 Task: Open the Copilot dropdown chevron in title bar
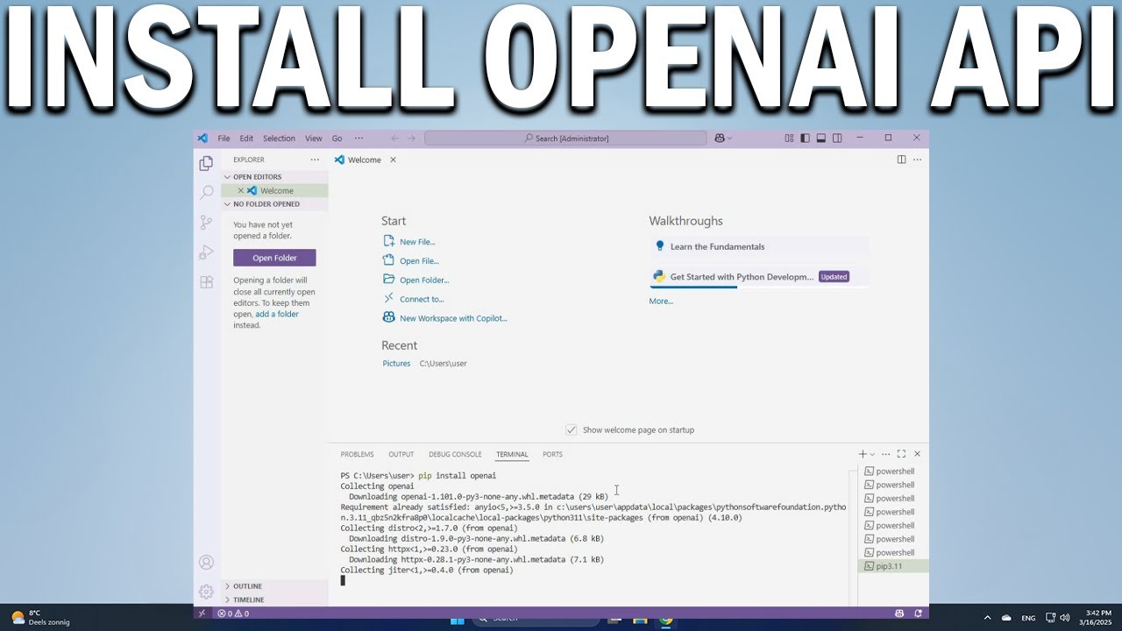[x=729, y=138]
